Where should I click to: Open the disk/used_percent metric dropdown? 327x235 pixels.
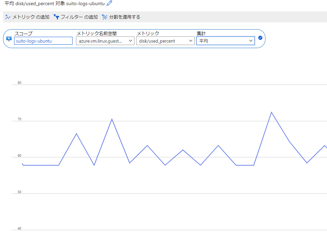pos(165,41)
